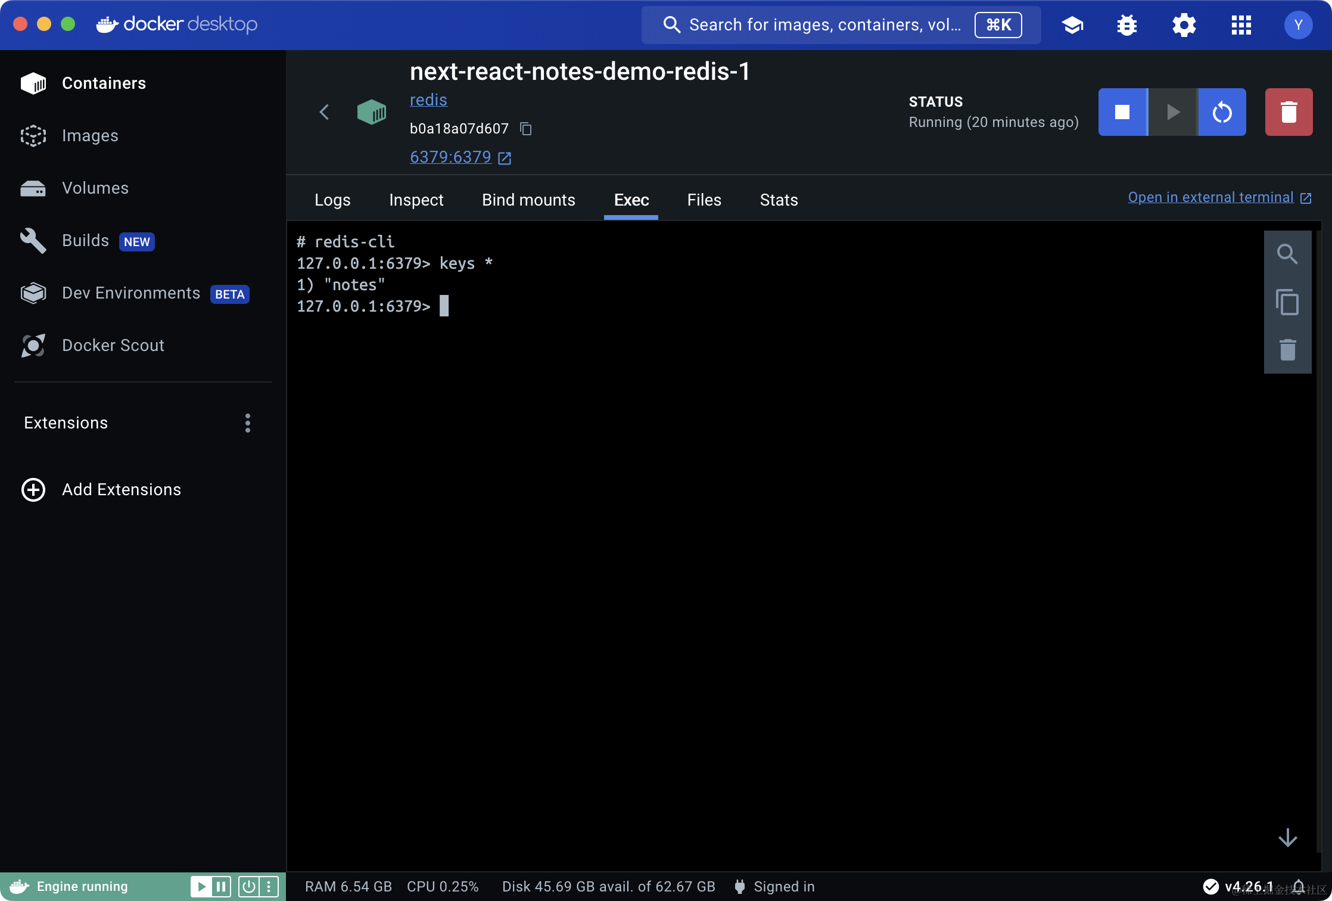Open Learning Center graduation cap icon
The width and height of the screenshot is (1332, 901).
[x=1072, y=25]
